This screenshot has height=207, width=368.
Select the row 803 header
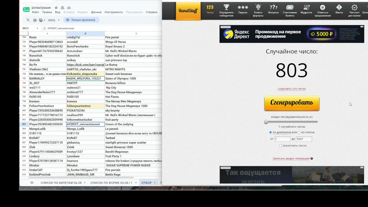[24, 124]
